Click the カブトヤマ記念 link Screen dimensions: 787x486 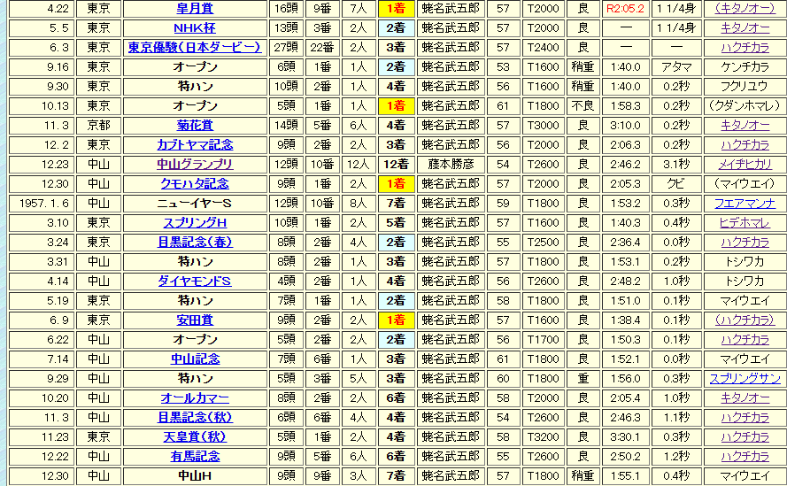click(195, 145)
